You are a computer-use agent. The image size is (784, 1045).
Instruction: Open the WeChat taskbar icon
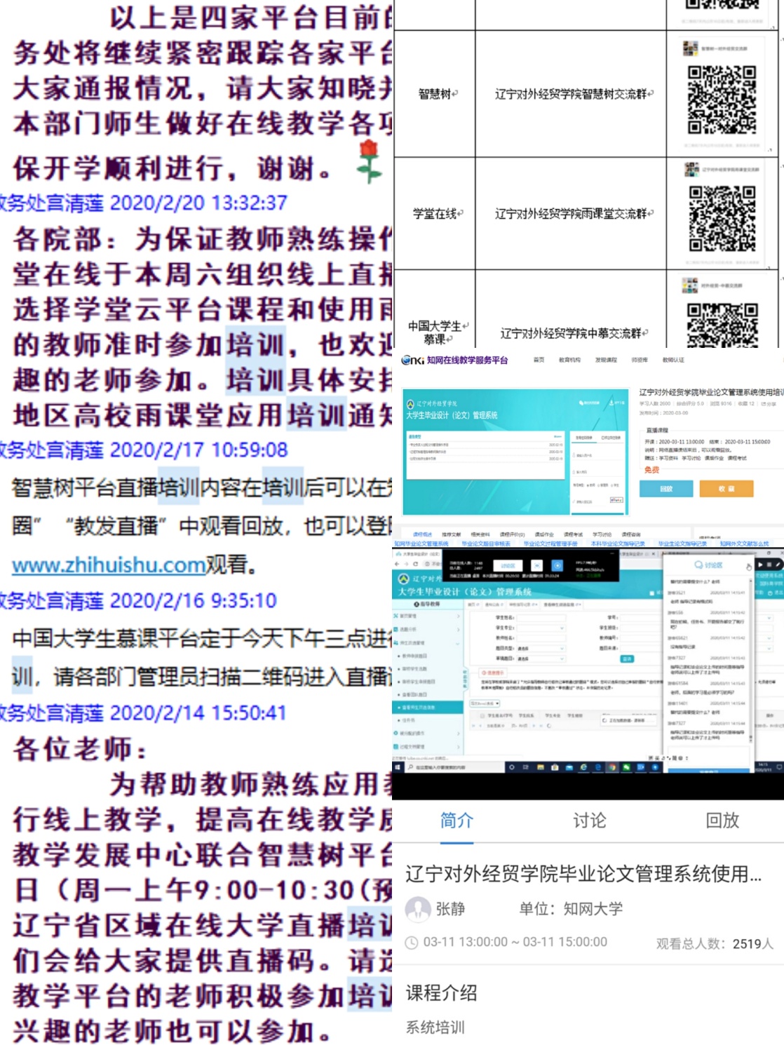(x=626, y=767)
